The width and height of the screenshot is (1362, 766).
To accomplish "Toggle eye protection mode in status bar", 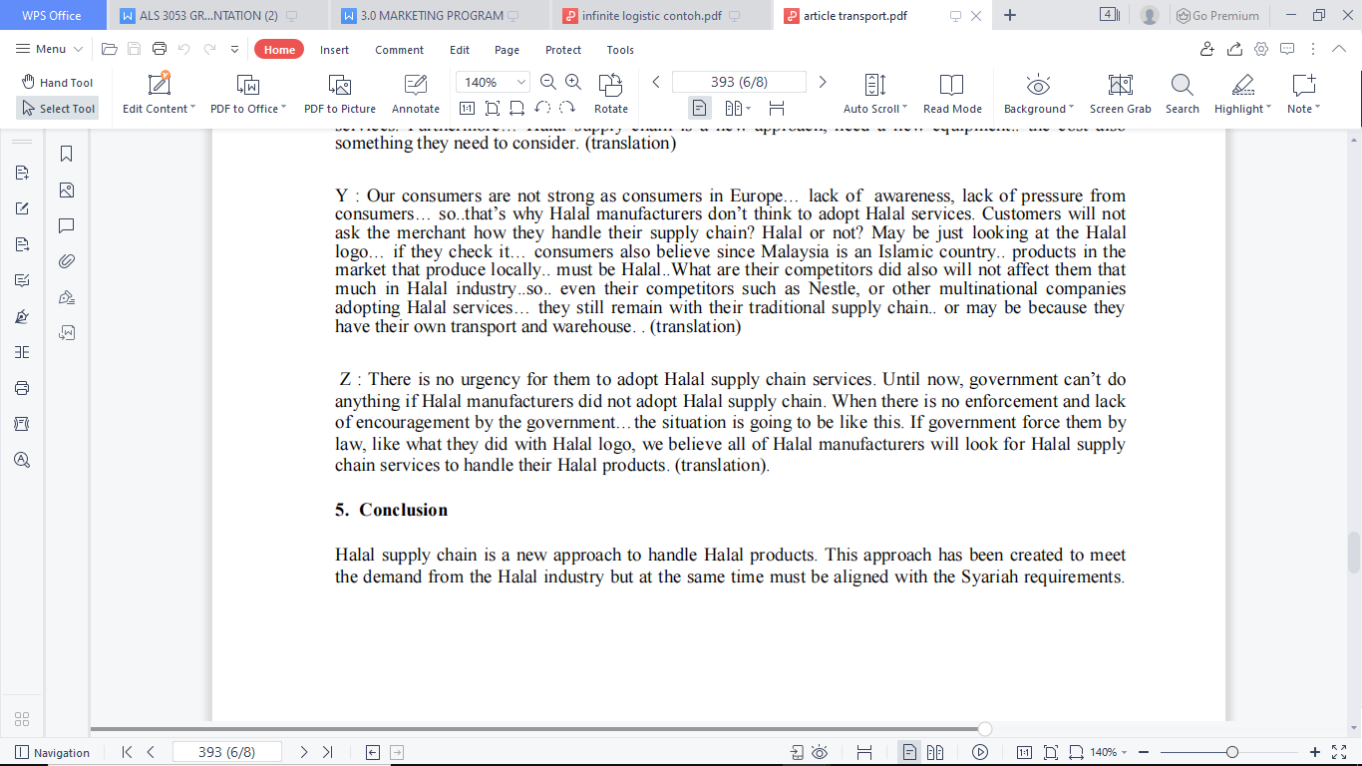I will pyautogui.click(x=820, y=752).
